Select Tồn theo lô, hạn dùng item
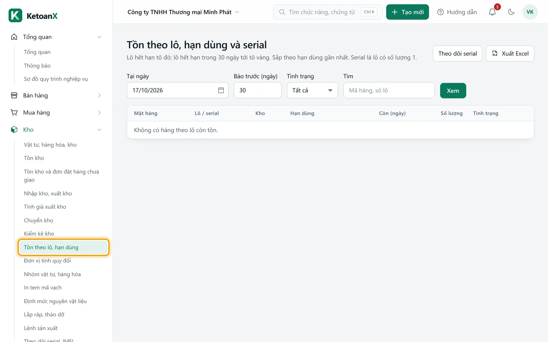 click(64, 247)
